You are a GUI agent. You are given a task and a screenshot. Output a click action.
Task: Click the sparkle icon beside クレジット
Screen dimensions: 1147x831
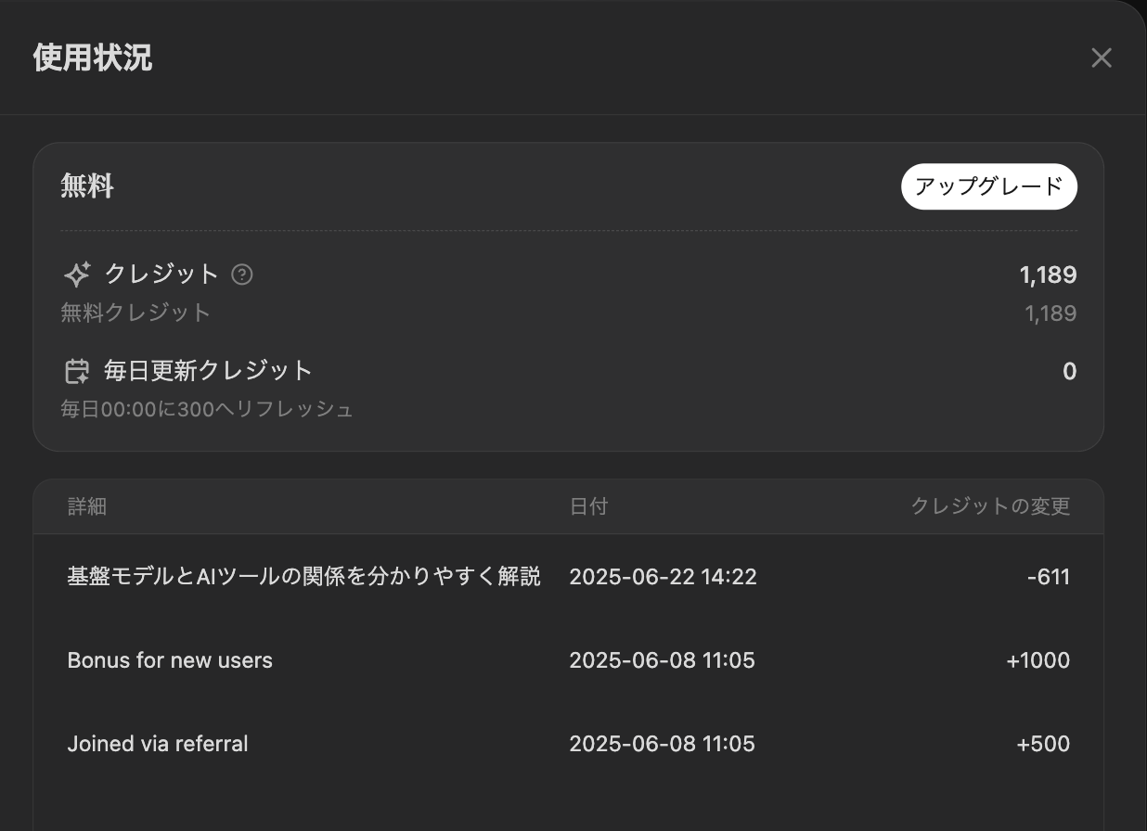point(77,275)
